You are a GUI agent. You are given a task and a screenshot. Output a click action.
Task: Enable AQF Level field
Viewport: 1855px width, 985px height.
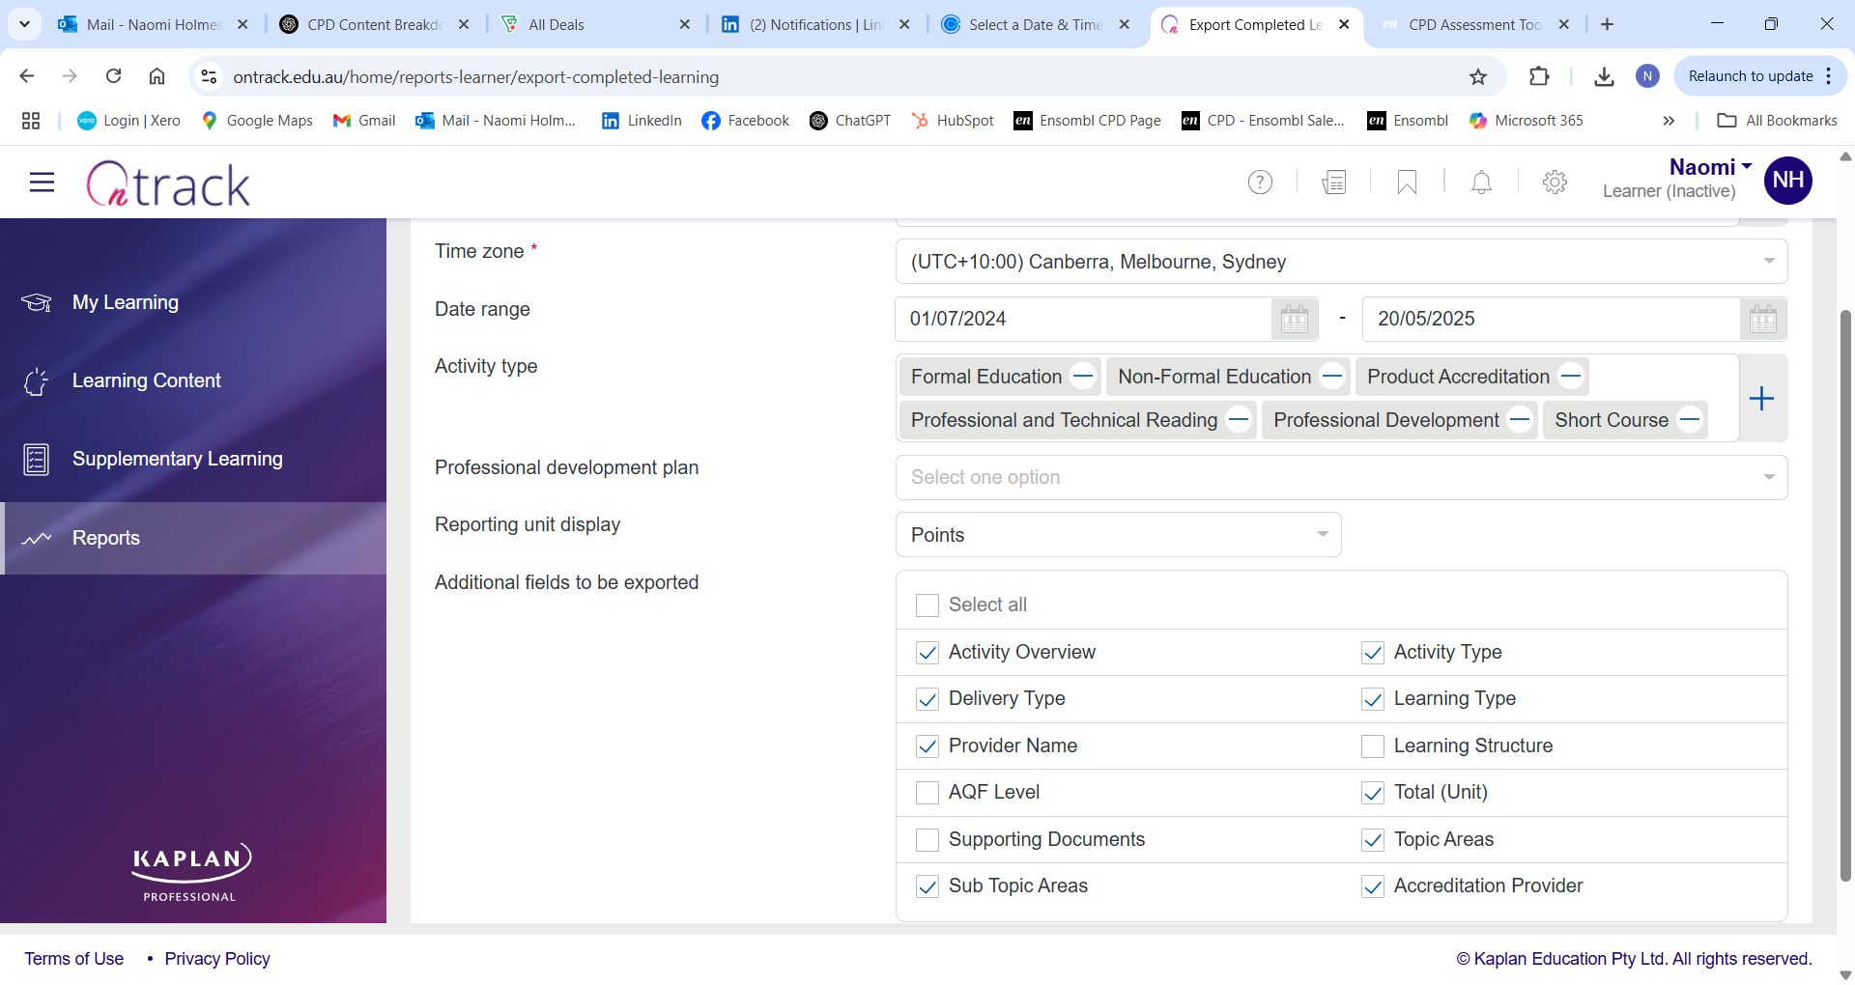coord(927,793)
